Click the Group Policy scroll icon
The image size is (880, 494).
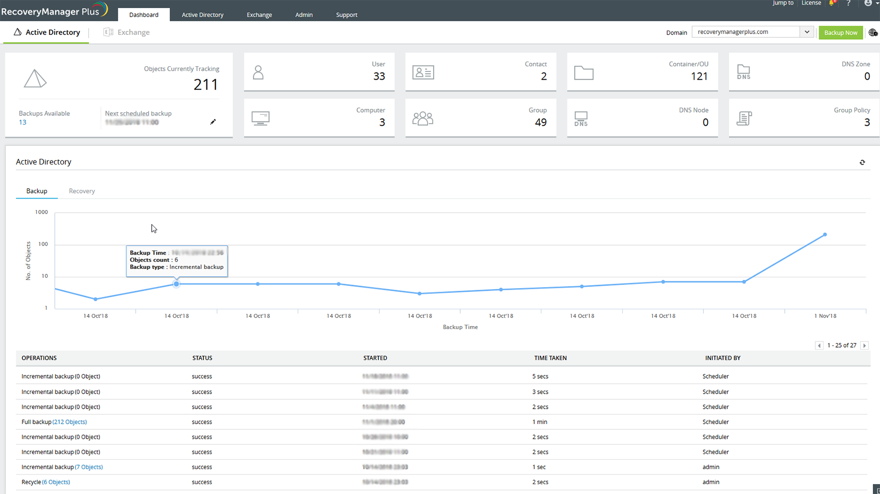click(744, 118)
